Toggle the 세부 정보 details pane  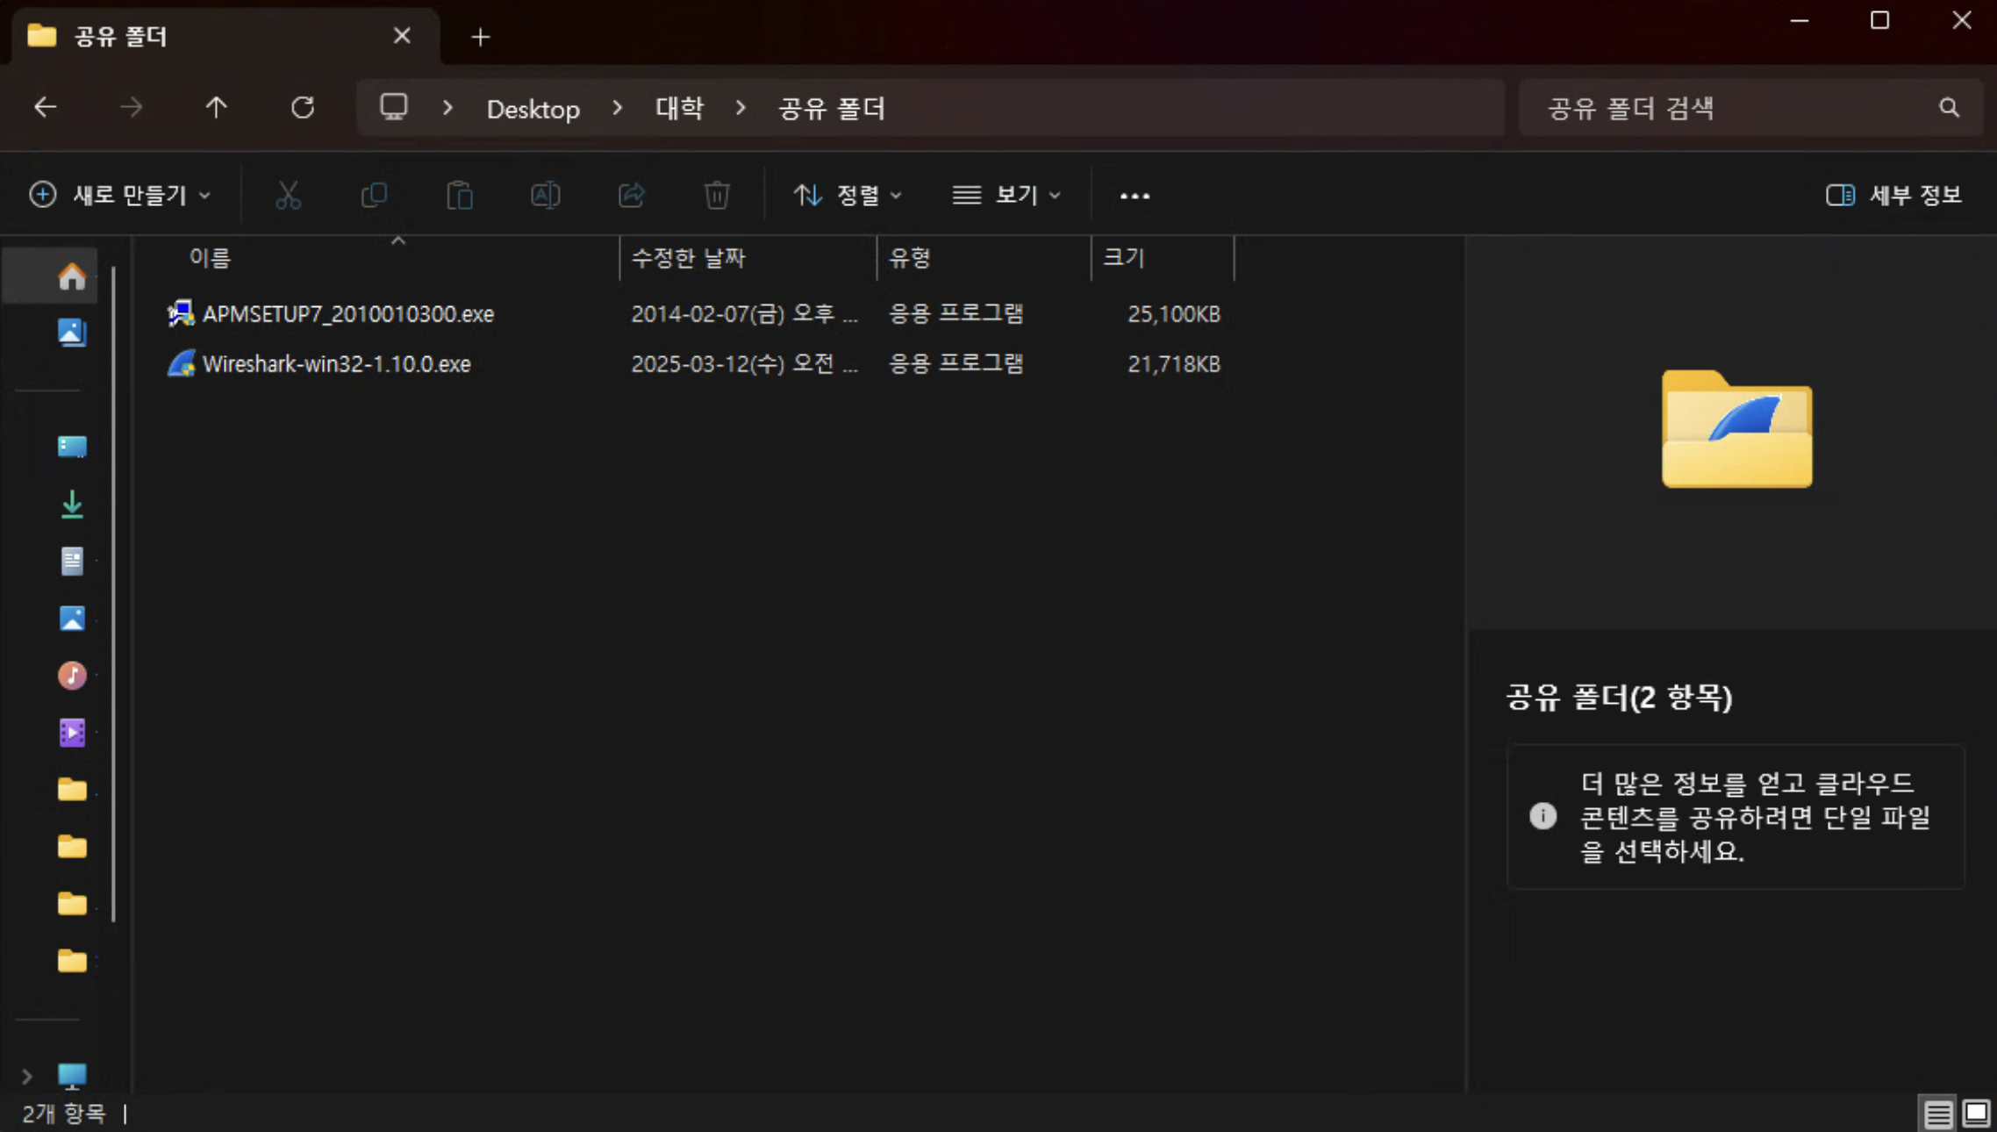point(1893,195)
